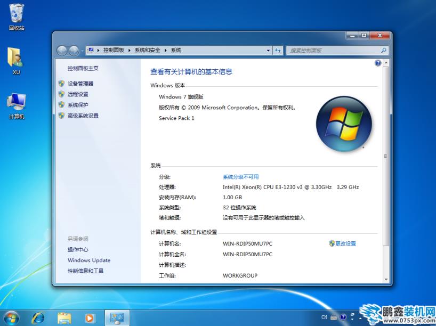Expand the arrow after System and Security breadcrumb
The width and height of the screenshot is (436, 326).
point(165,50)
